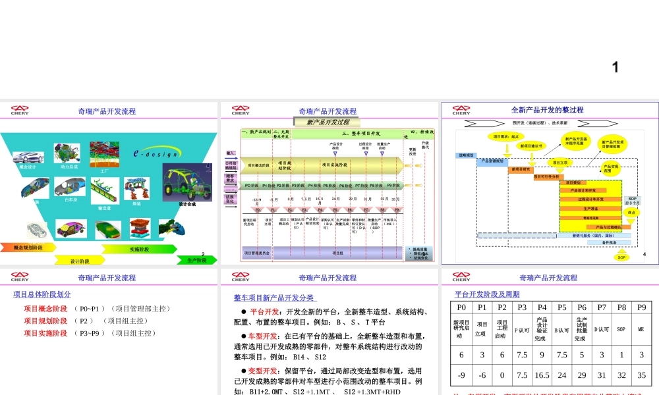The image size is (659, 395).
Task: Select the 输送道 conveyor image
Action: point(104,191)
